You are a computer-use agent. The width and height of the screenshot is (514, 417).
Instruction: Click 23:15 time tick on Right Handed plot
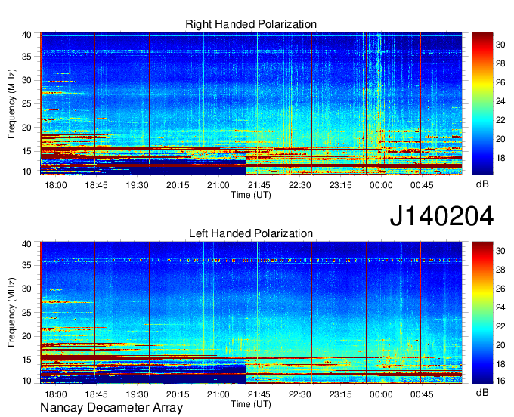[x=340, y=185]
